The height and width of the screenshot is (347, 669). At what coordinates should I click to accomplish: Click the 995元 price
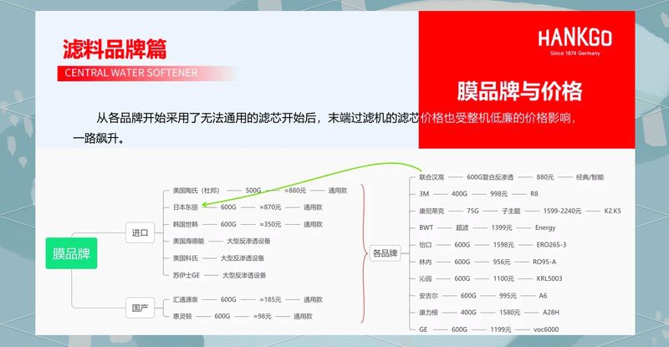pos(508,295)
